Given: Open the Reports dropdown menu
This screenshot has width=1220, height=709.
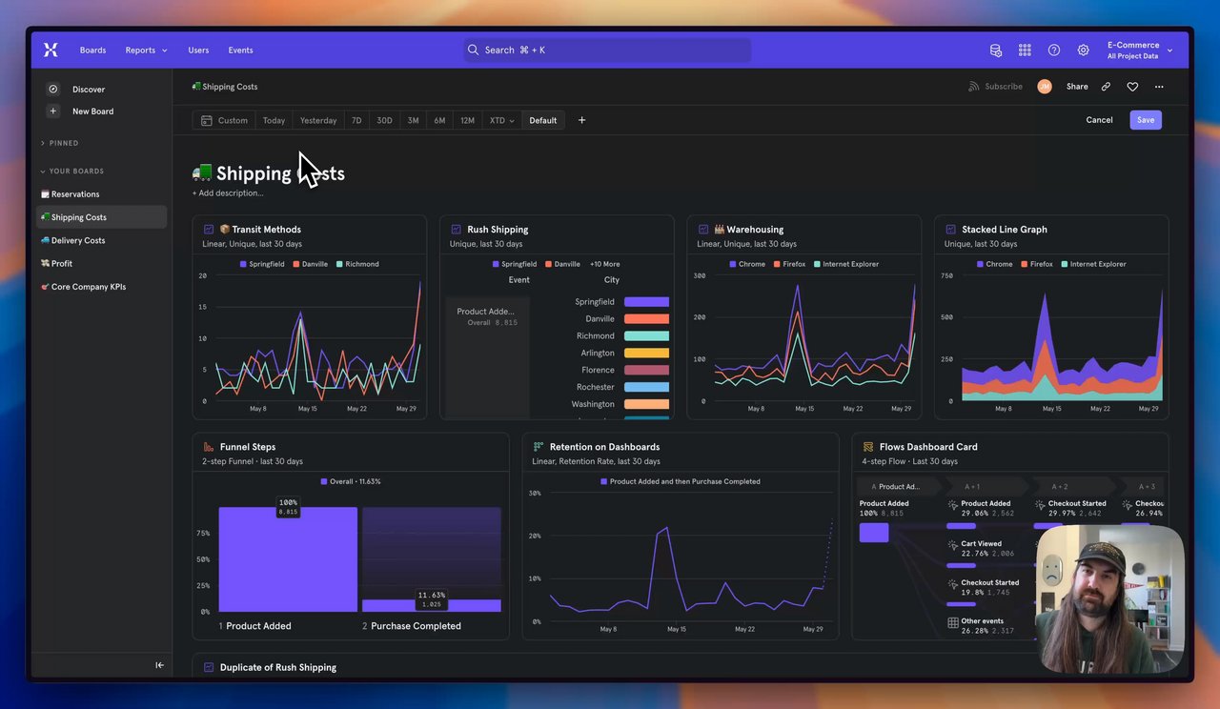Looking at the screenshot, I should 146,50.
